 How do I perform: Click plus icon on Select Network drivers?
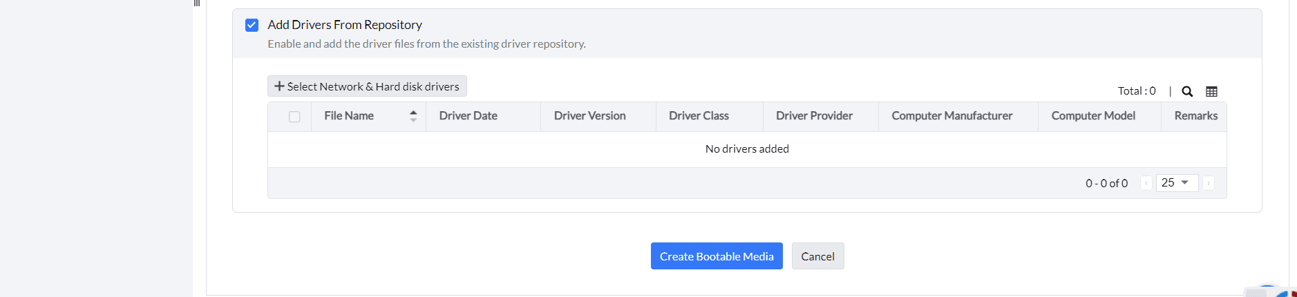click(279, 86)
